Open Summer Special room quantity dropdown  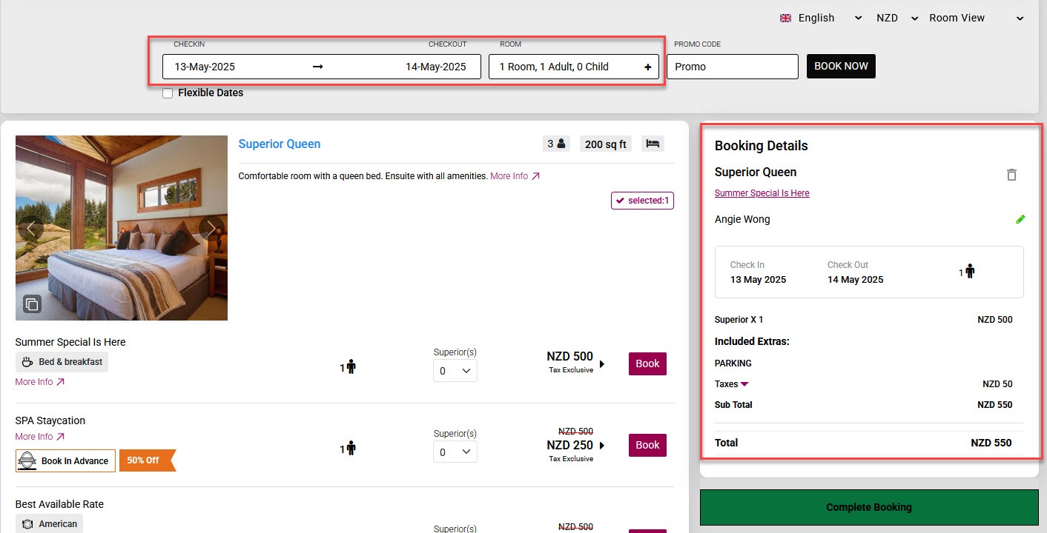coord(455,371)
